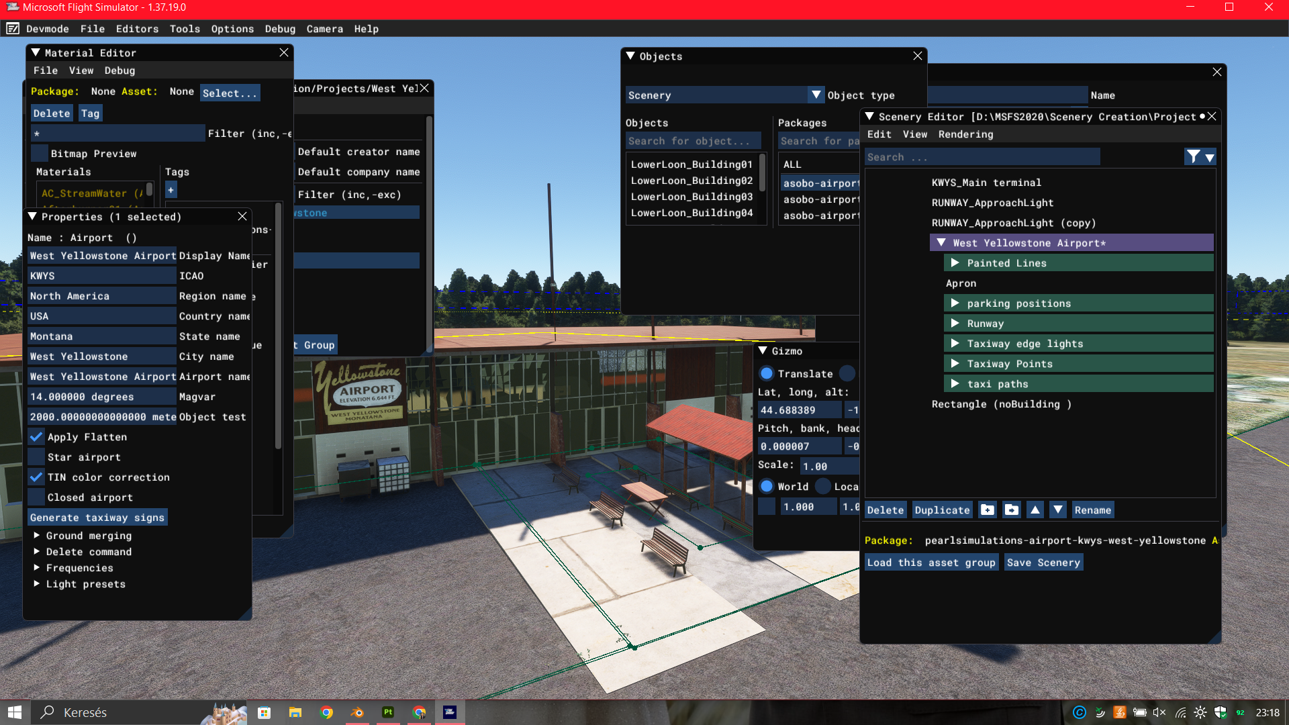Click Generate taxiway signs button

pos(97,518)
